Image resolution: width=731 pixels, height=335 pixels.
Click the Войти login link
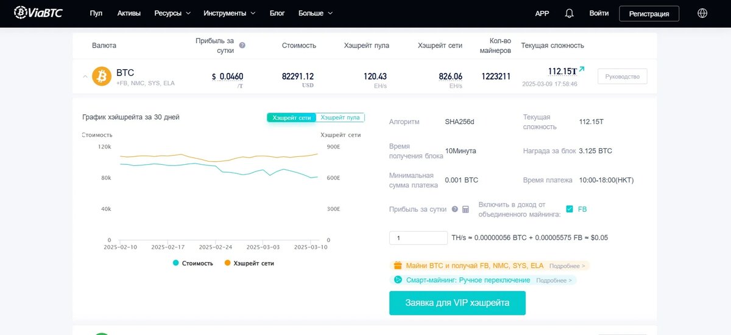point(599,13)
